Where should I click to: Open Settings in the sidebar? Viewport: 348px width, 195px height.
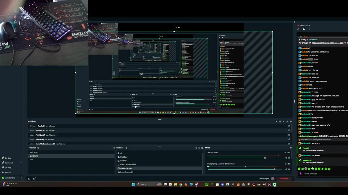[6, 172]
